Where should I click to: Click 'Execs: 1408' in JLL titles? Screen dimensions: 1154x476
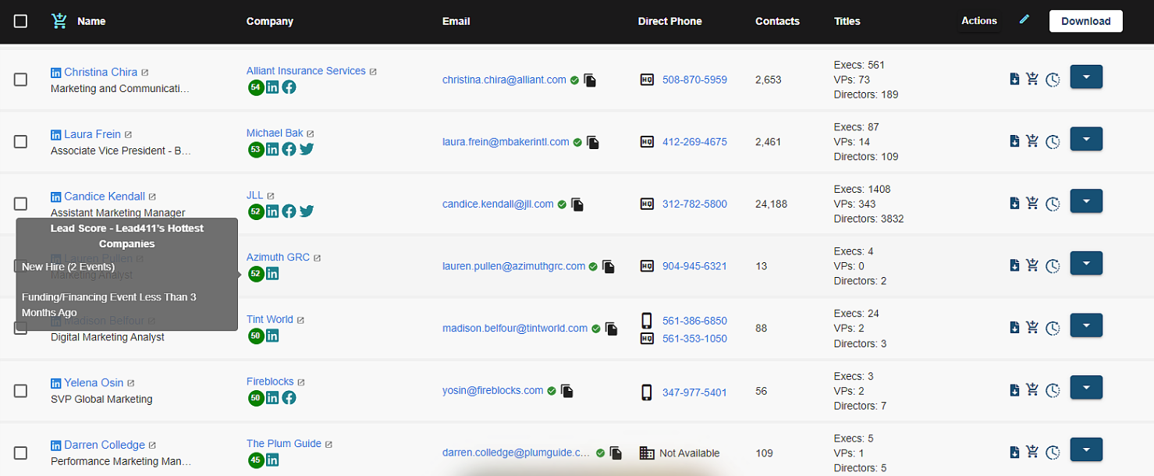[862, 189]
